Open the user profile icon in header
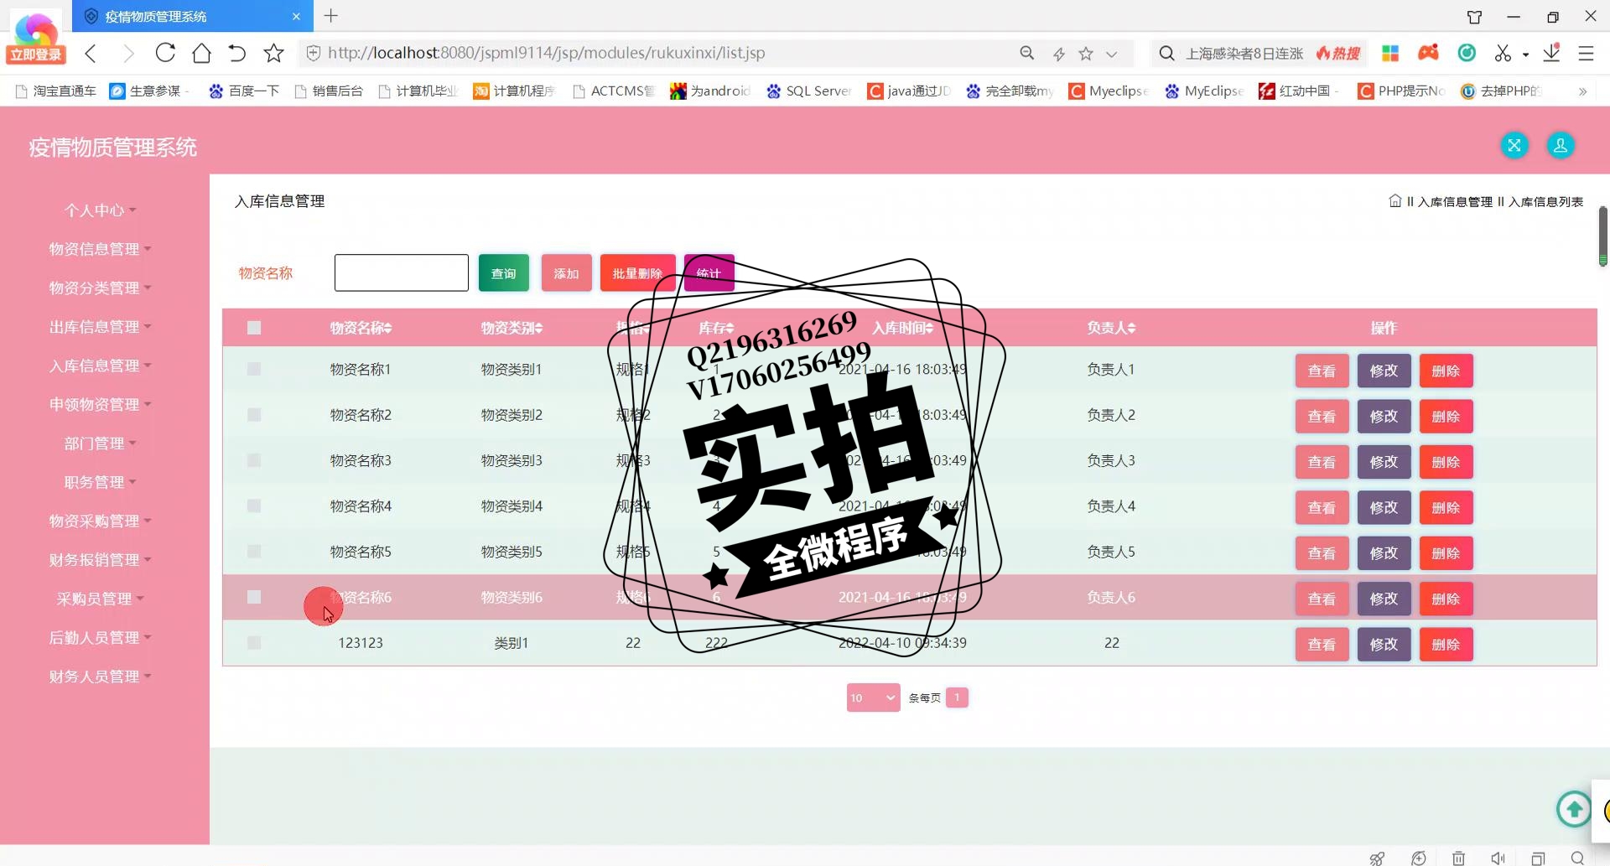The image size is (1610, 866). click(x=1561, y=145)
